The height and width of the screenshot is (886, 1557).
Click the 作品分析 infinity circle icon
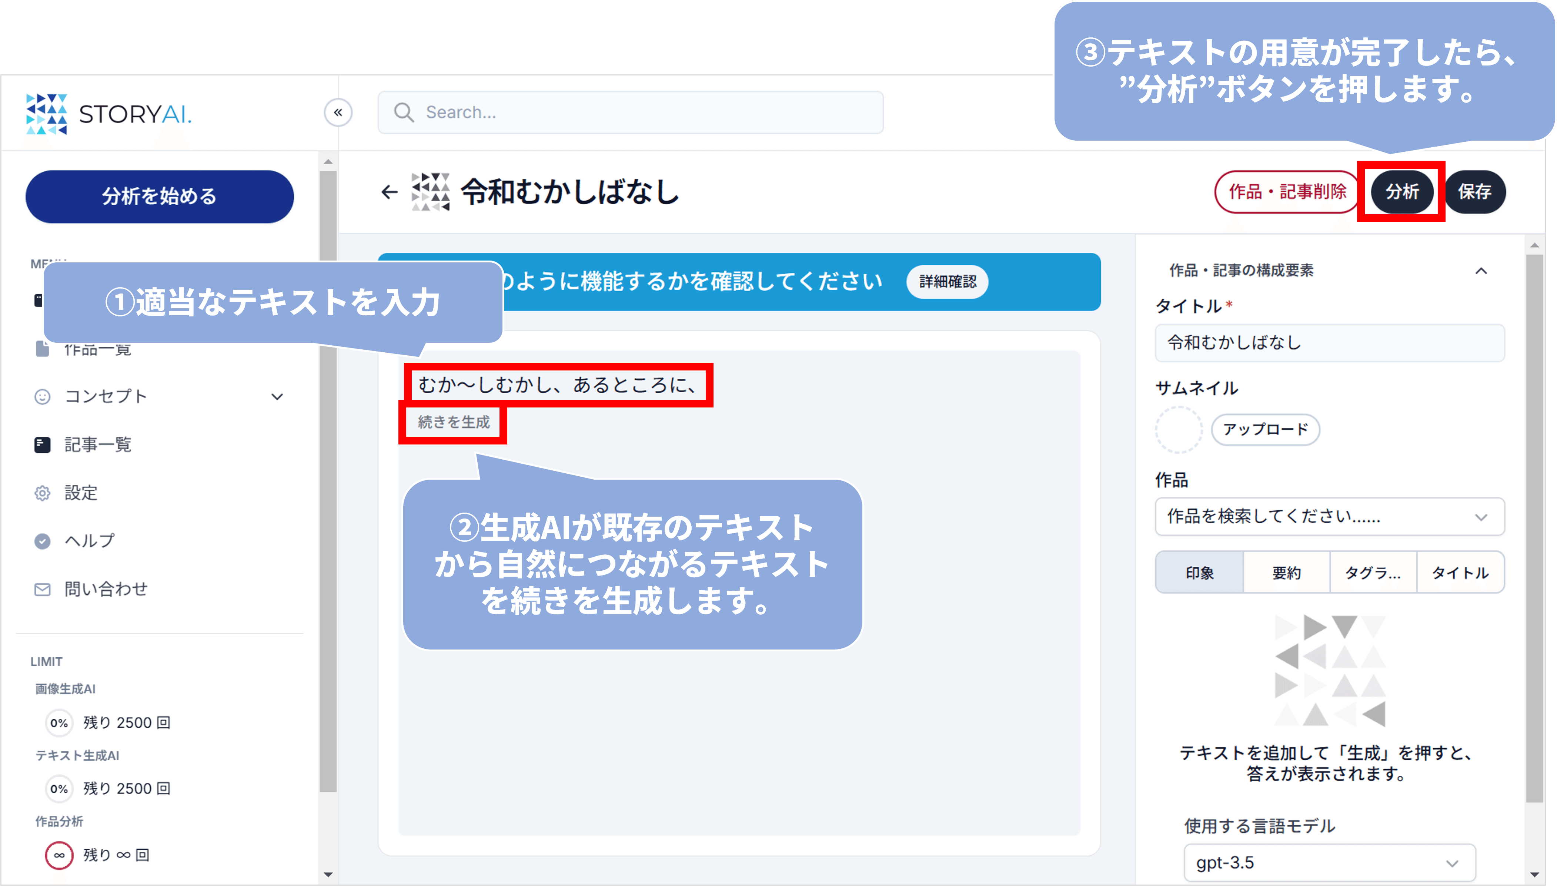point(59,856)
